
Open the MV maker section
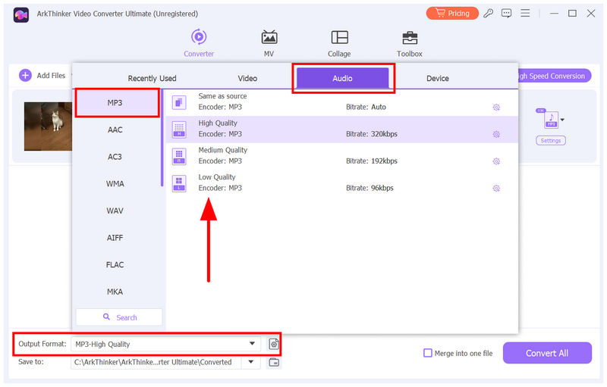tap(269, 43)
